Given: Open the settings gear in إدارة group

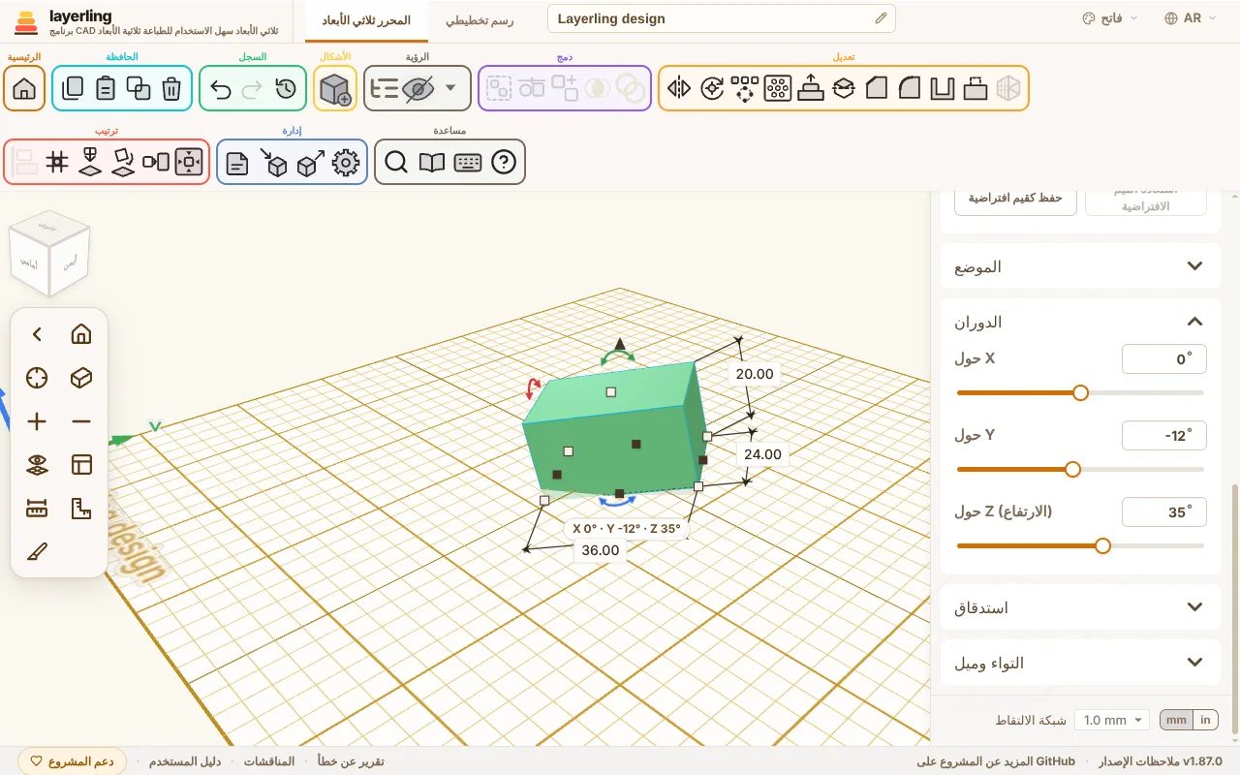Looking at the screenshot, I should click(x=346, y=163).
